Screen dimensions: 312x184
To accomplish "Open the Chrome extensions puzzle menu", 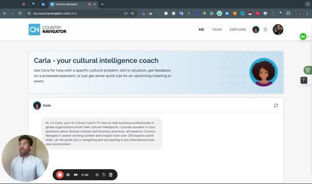I will pyautogui.click(x=288, y=13).
